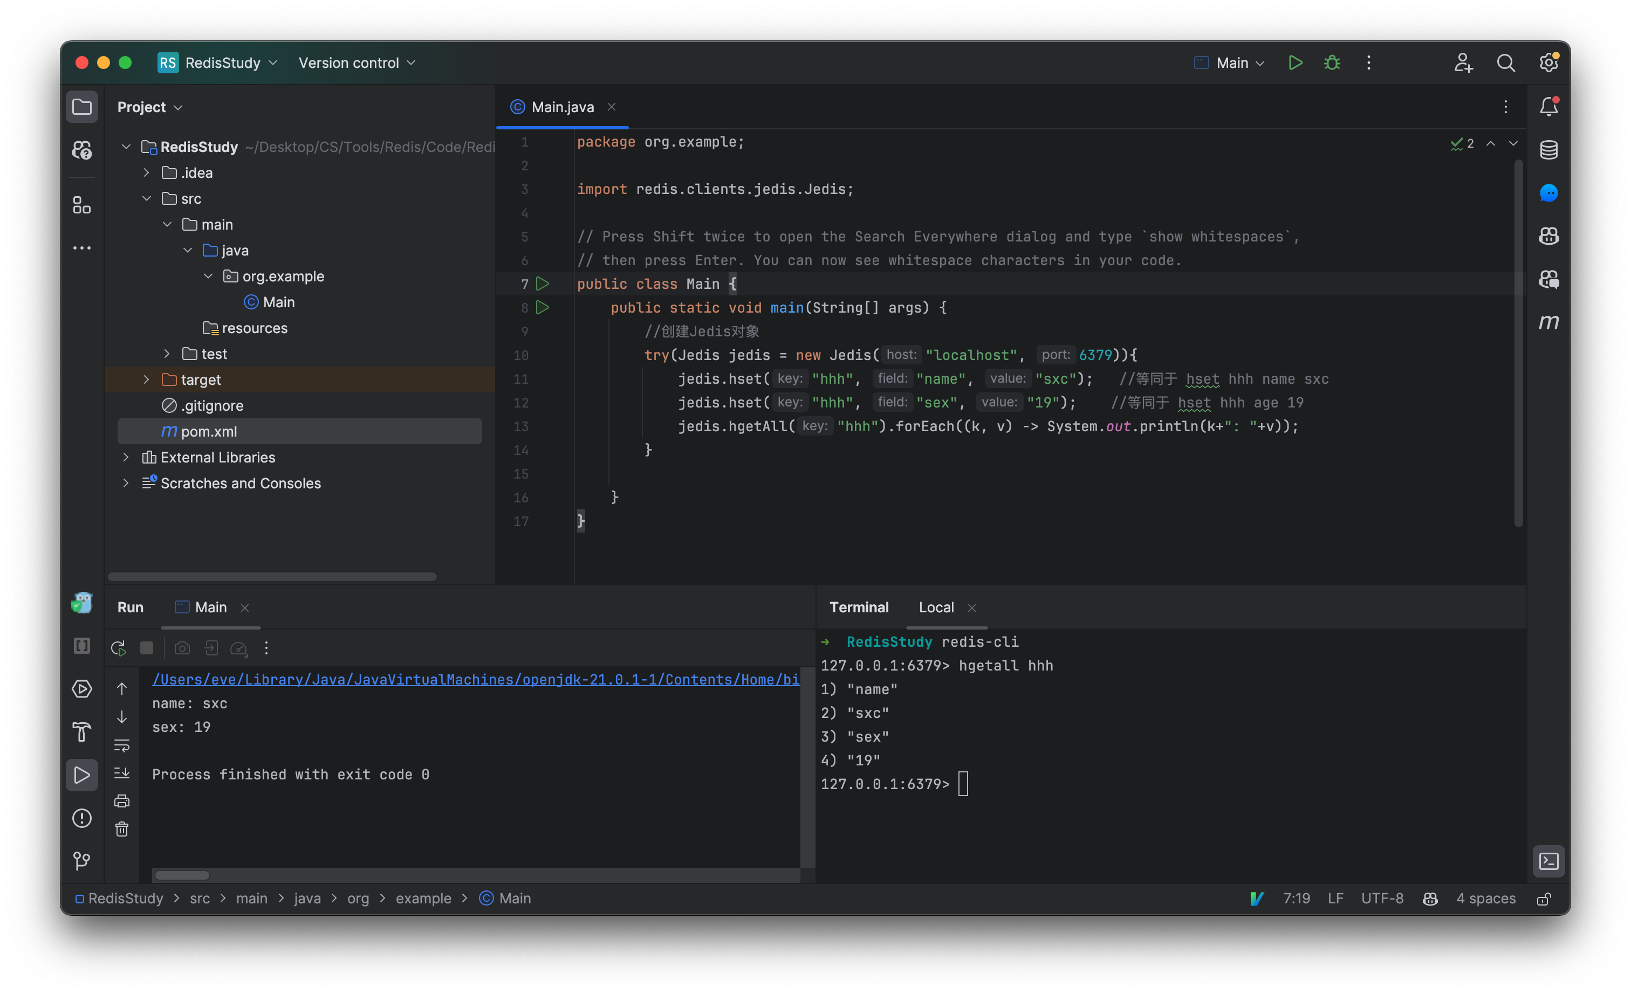
Task: Rerun Main in Run panel
Action: coord(119,648)
